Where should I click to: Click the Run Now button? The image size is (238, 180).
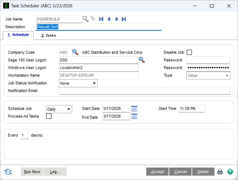(32, 172)
